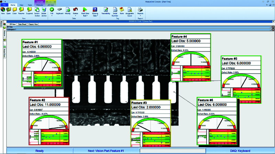Click the Switch Active icon
This screenshot has height=154, width=275.
point(37,10)
